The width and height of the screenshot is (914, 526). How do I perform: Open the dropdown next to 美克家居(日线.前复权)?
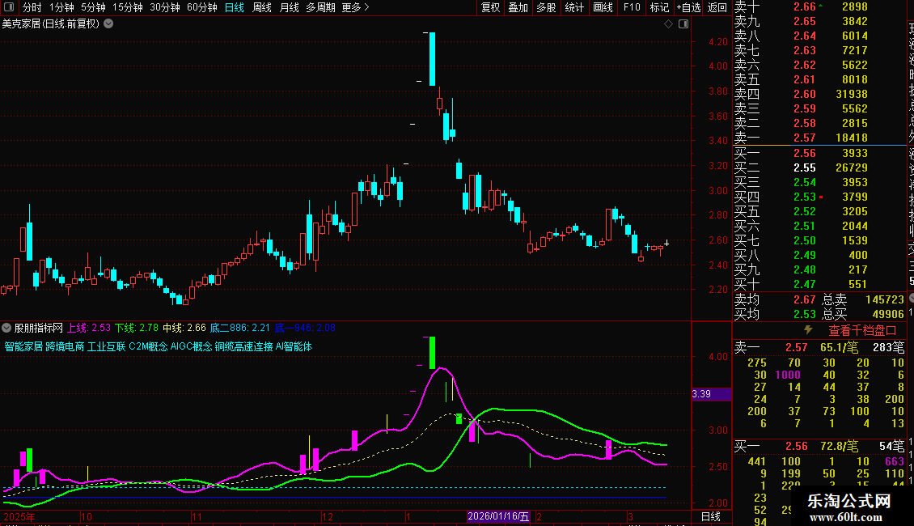click(108, 24)
